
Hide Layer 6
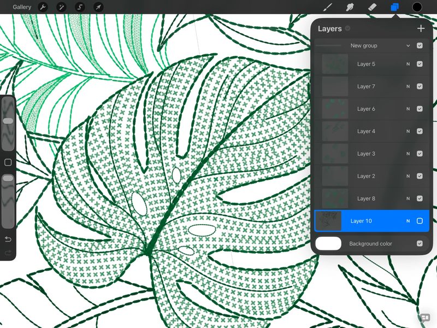(x=420, y=109)
